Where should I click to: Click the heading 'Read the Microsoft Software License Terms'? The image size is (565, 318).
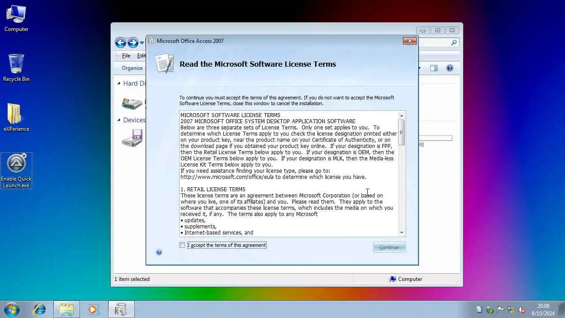coord(258,64)
